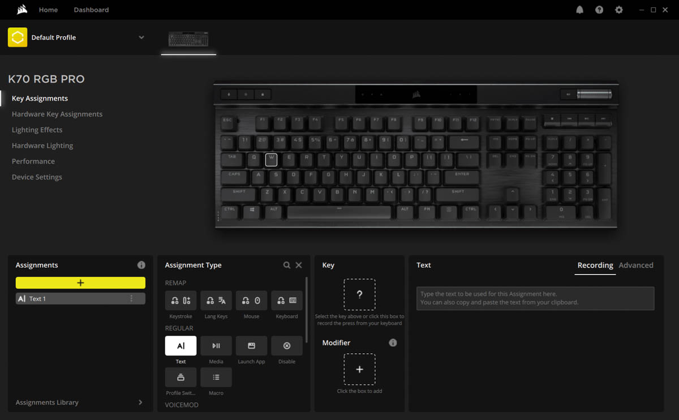Select the Q key on keyboard image

(x=254, y=160)
